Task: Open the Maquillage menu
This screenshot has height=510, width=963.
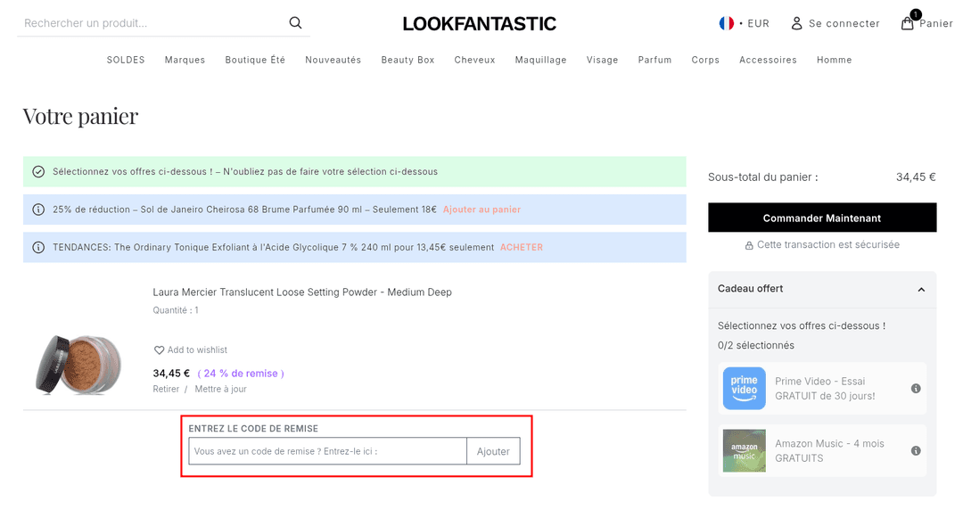Action: tap(540, 60)
